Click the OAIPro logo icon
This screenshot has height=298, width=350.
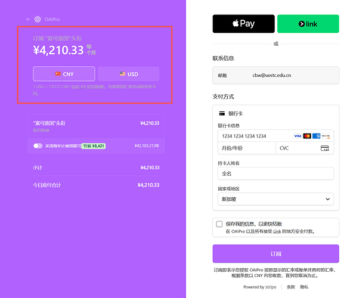[38, 20]
